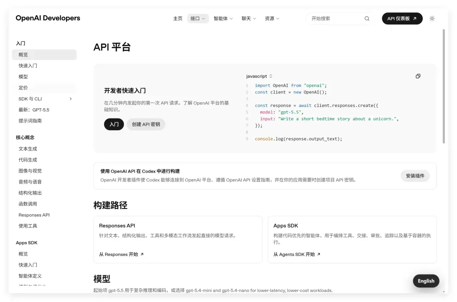457x302 pixels.
Task: Click the API 平台 page title
Action: coord(112,47)
